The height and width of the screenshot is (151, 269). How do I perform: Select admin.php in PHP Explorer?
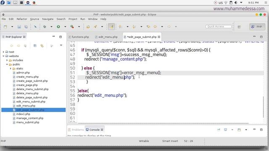point(23,73)
